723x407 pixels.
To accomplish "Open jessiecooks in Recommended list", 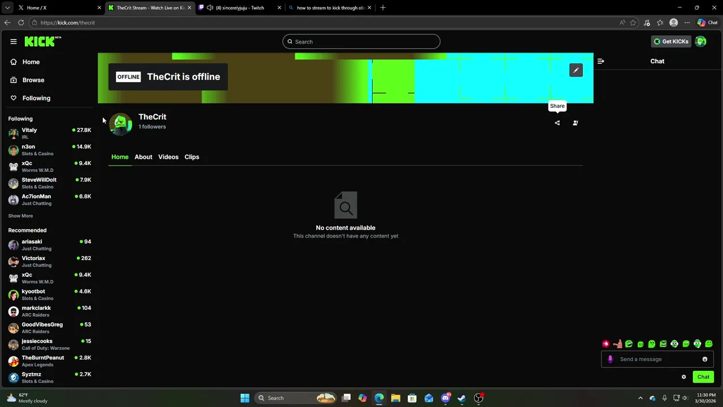I will (x=50, y=344).
